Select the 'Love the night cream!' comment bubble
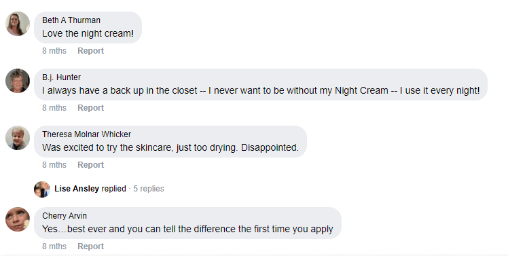 (88, 28)
